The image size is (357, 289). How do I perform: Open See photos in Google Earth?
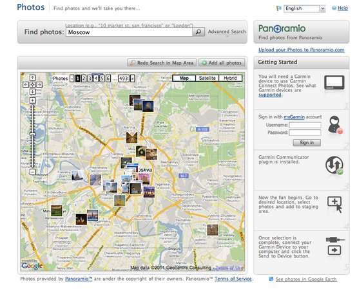(306, 279)
